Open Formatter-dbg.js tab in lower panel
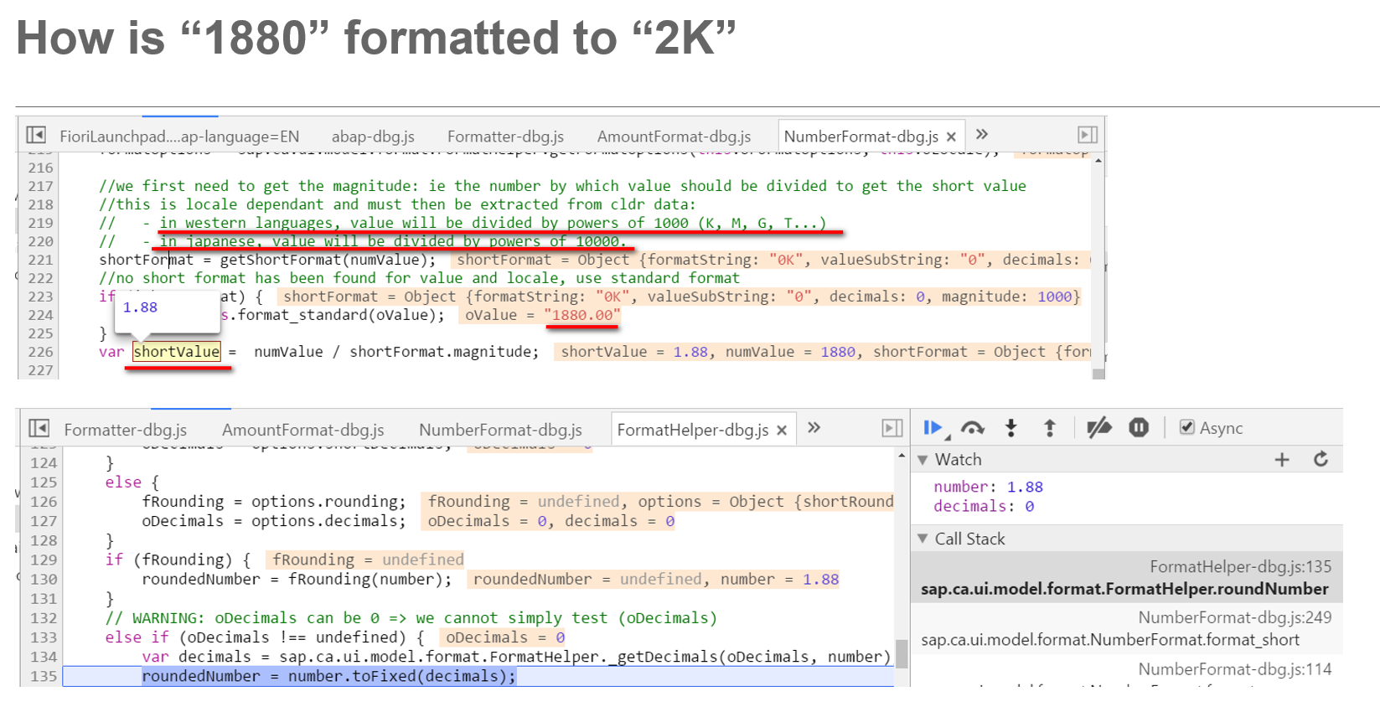Viewport: 1380px width, 712px height. (x=126, y=430)
